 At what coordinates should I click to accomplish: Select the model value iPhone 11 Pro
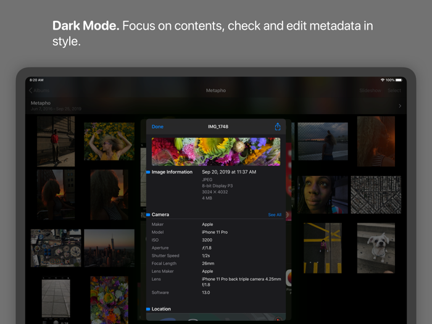point(215,232)
